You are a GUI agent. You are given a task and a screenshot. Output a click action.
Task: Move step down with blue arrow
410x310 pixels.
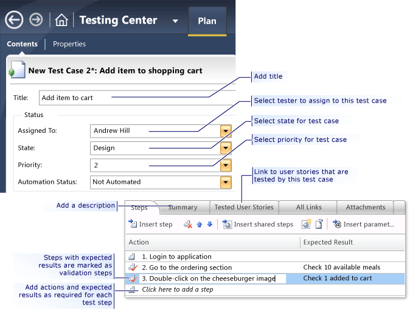pos(210,224)
